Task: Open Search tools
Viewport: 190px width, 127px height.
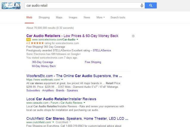Action: (x=118, y=18)
